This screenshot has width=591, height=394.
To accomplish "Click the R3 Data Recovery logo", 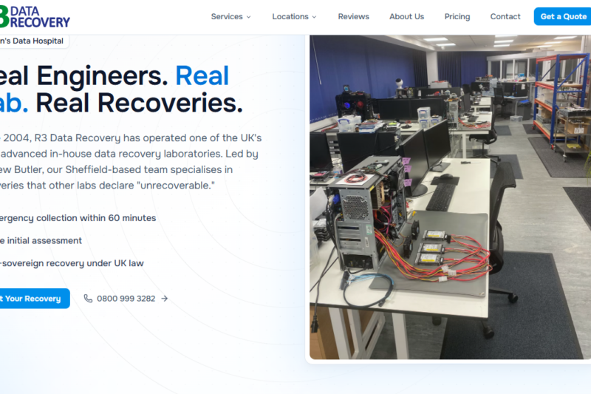I will pos(35,17).
